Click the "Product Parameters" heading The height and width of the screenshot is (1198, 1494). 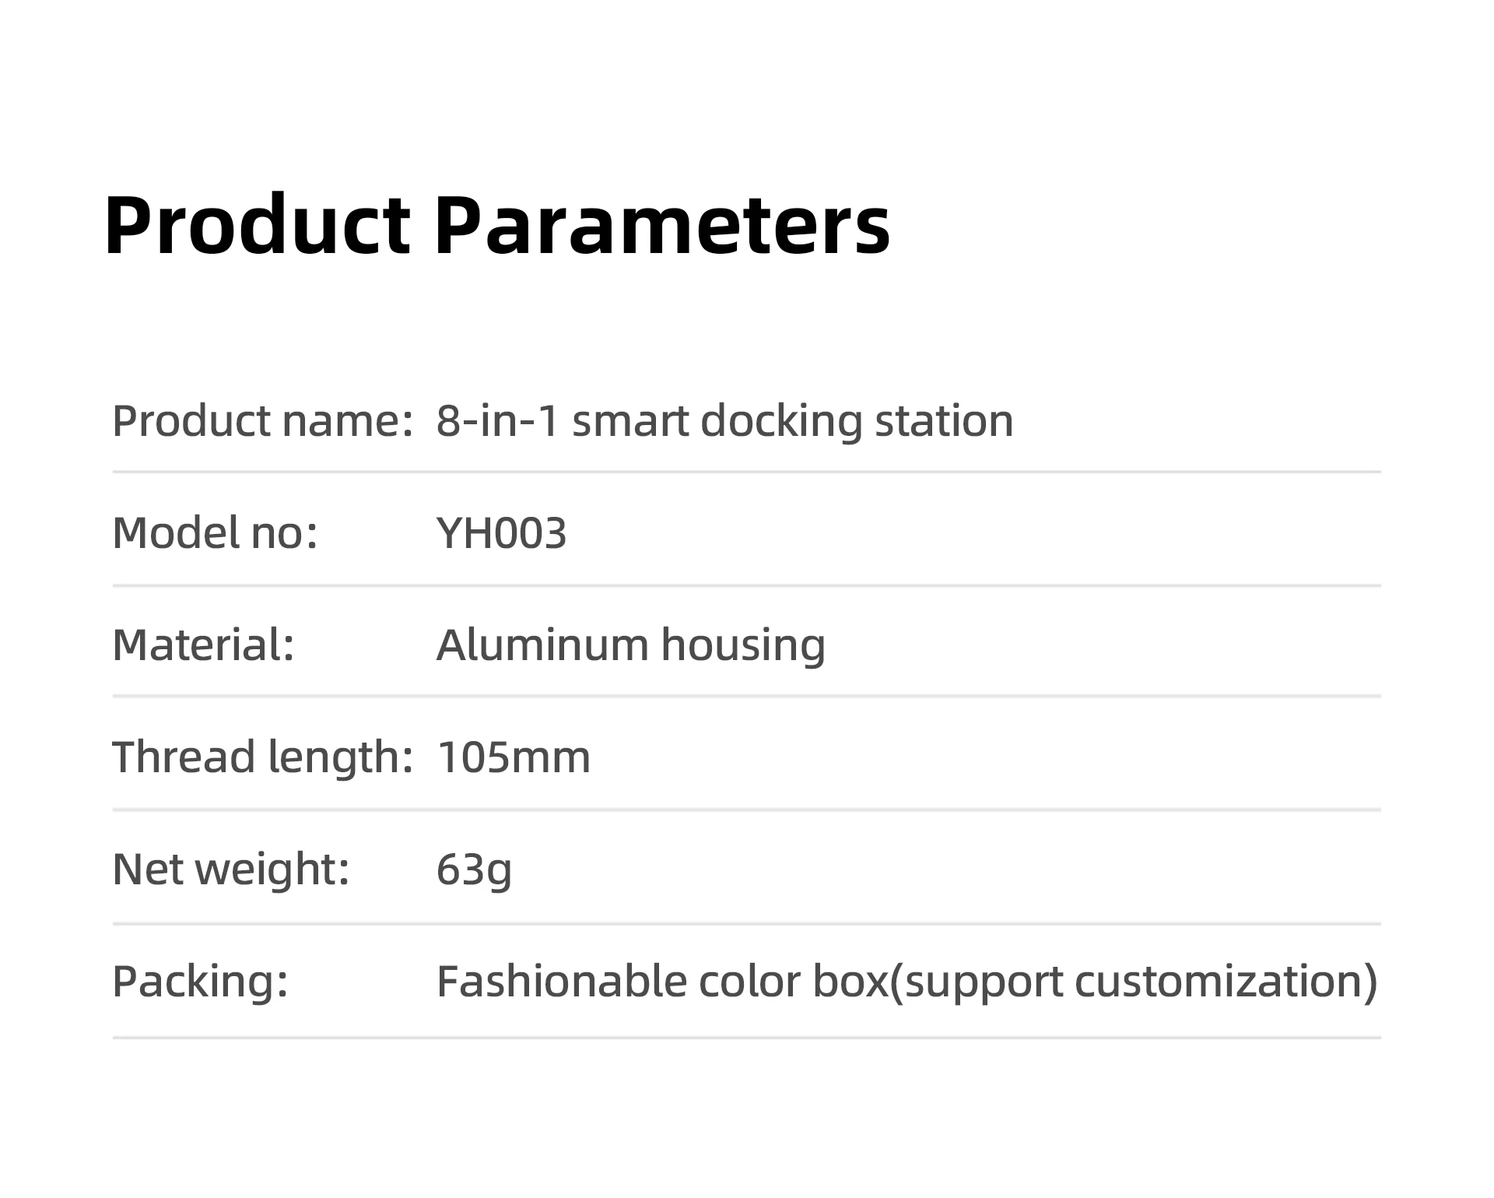(x=496, y=225)
